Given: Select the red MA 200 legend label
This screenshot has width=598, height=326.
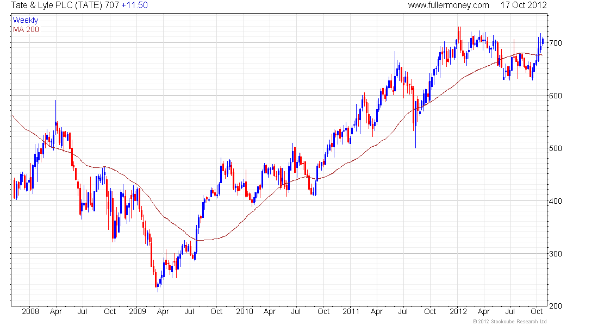Looking at the screenshot, I should [26, 30].
